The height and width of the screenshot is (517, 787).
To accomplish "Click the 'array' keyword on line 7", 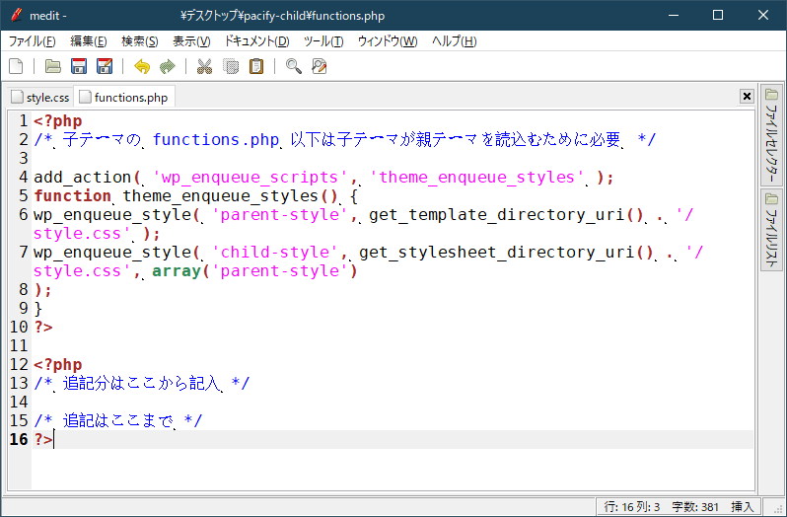I will [x=177, y=270].
